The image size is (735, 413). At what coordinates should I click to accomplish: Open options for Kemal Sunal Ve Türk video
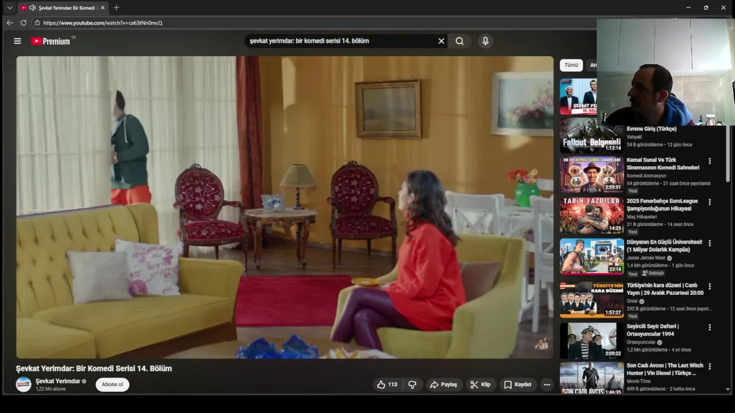710,161
